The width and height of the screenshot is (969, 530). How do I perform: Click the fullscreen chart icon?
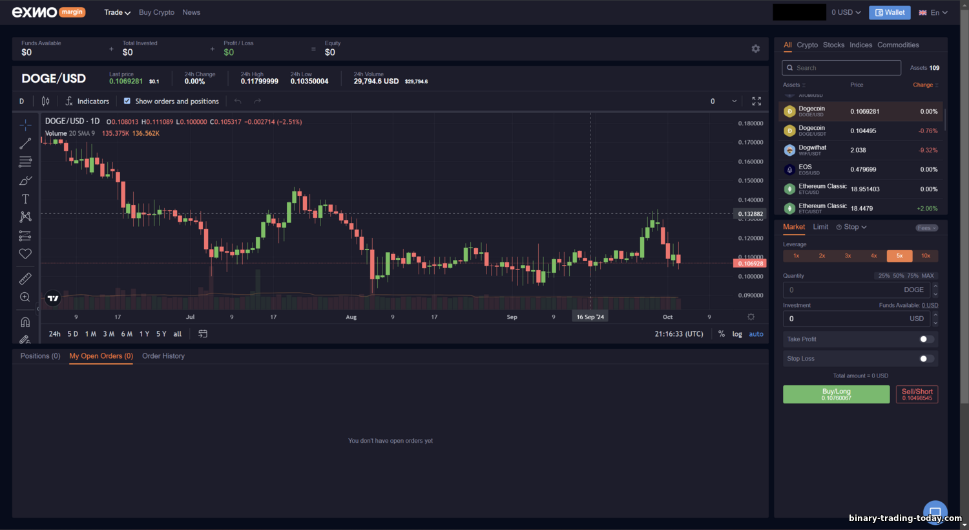[756, 101]
